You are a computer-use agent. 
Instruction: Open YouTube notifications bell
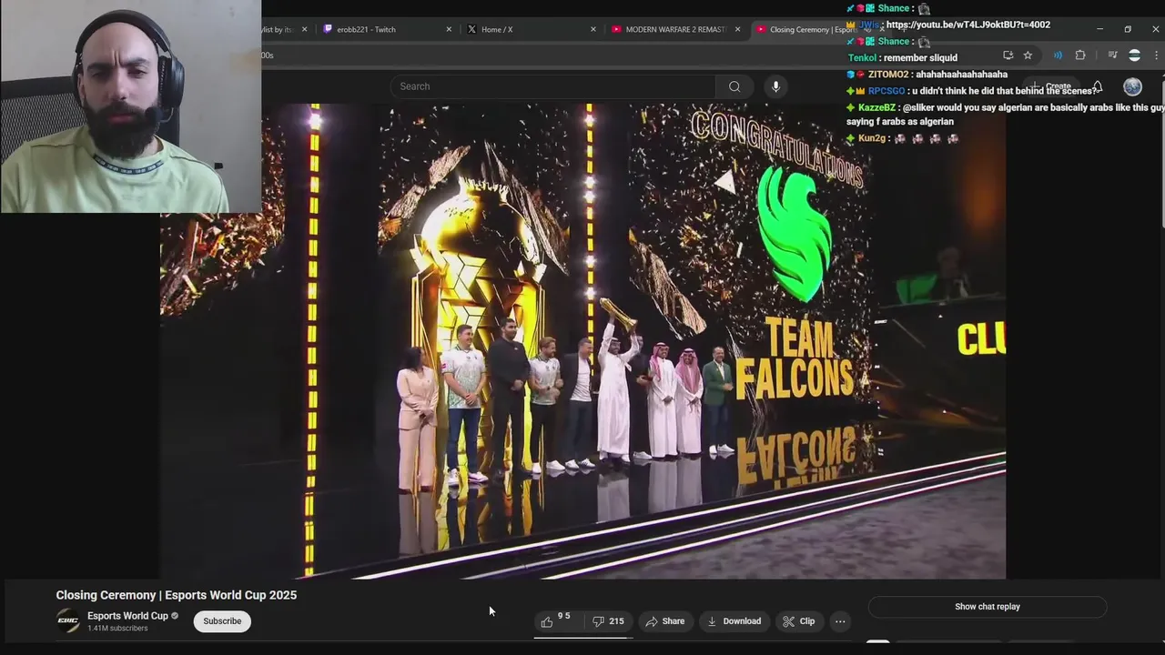[x=1098, y=86]
